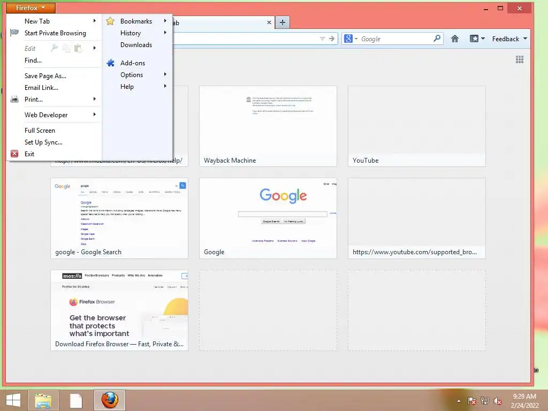Viewport: 548px width, 411px height.
Task: Toggle the new tab grid view icon
Action: pyautogui.click(x=520, y=59)
